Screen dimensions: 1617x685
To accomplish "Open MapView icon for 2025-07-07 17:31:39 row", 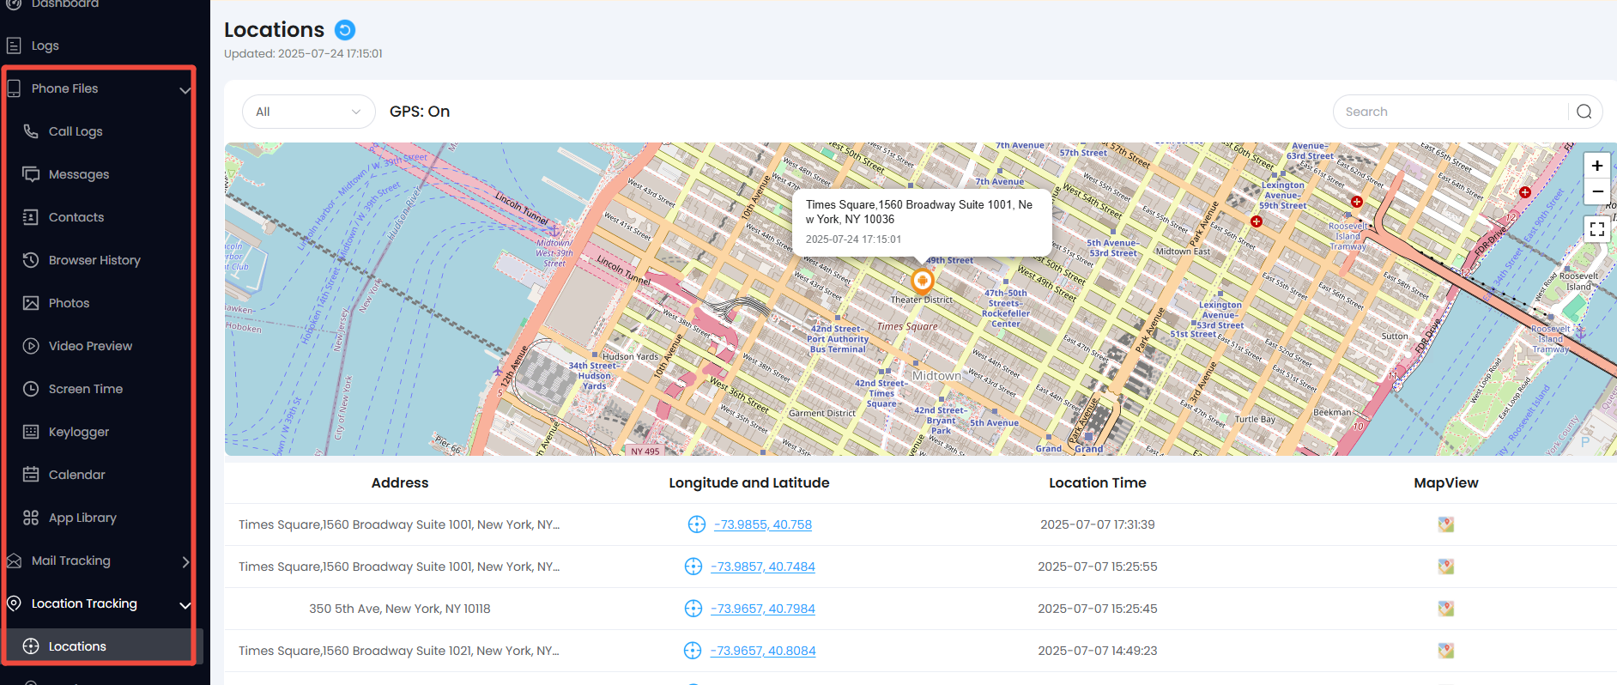I will pyautogui.click(x=1445, y=524).
